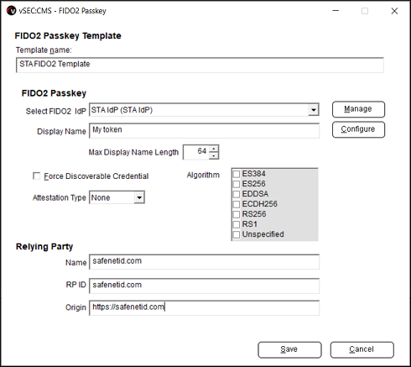Click the Max Display Name Length number box
Screen dimensions: 411x367
tap(196, 152)
